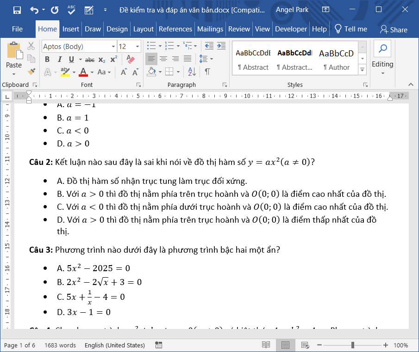
Task: Click the Increase Indent icon
Action: 221,46
